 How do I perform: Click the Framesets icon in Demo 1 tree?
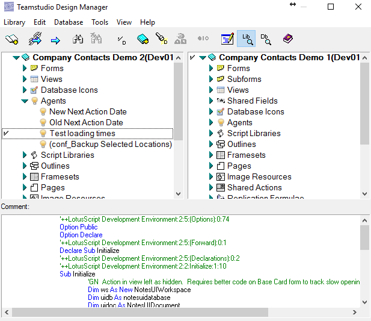coord(221,155)
